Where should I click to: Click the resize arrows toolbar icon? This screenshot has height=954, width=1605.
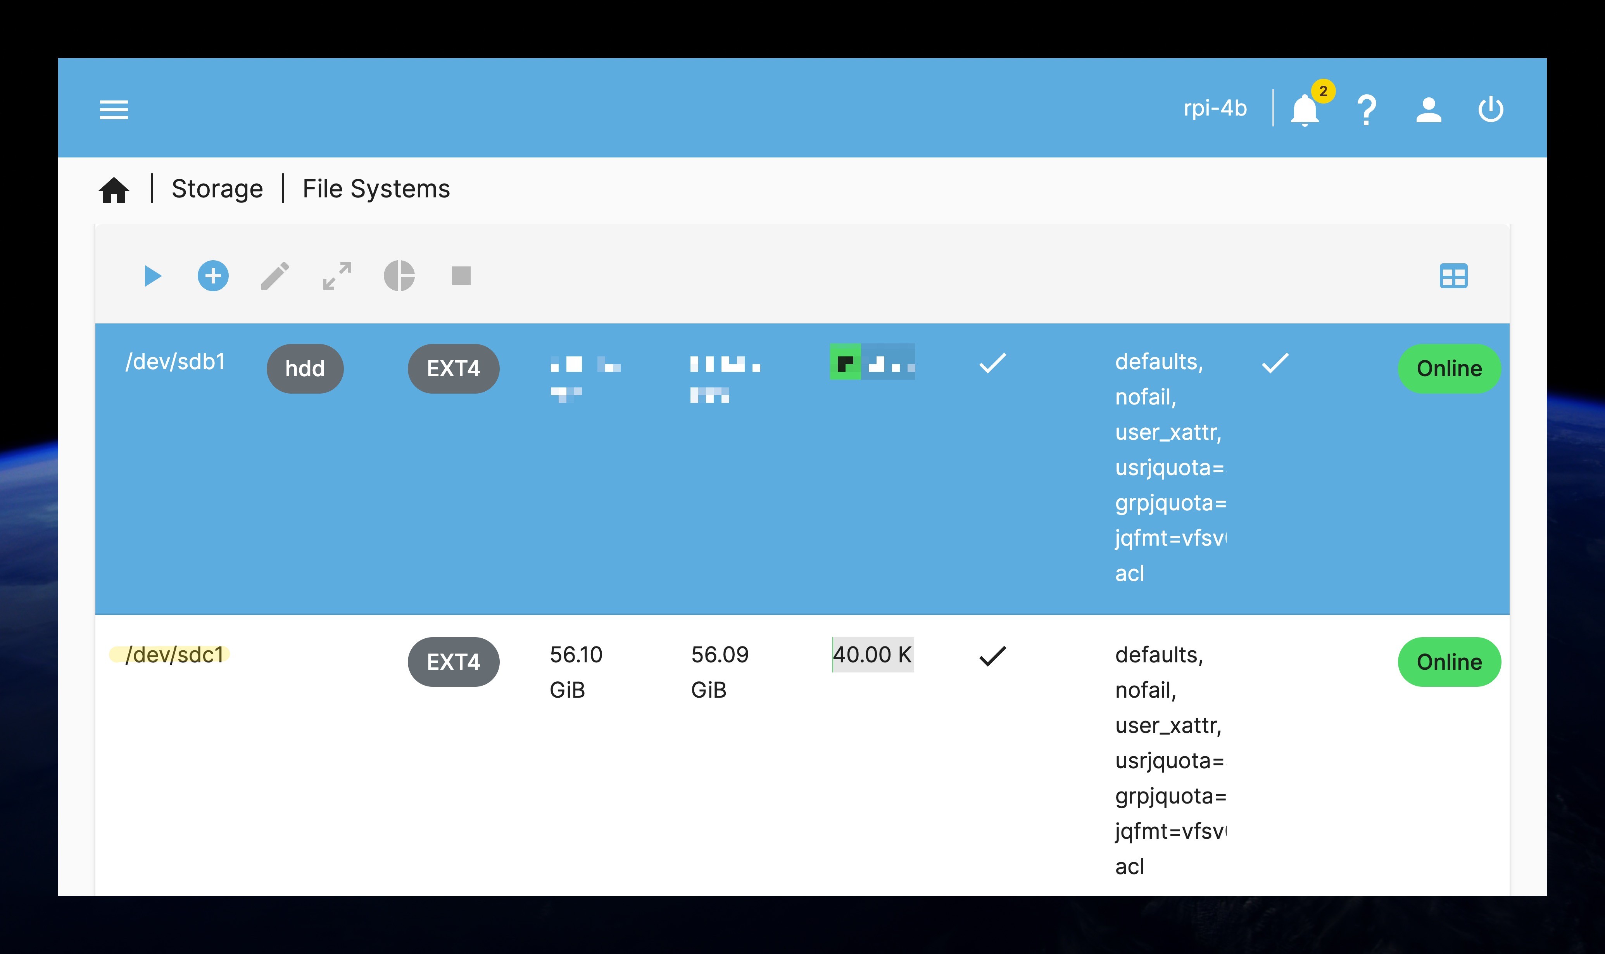[x=337, y=276]
